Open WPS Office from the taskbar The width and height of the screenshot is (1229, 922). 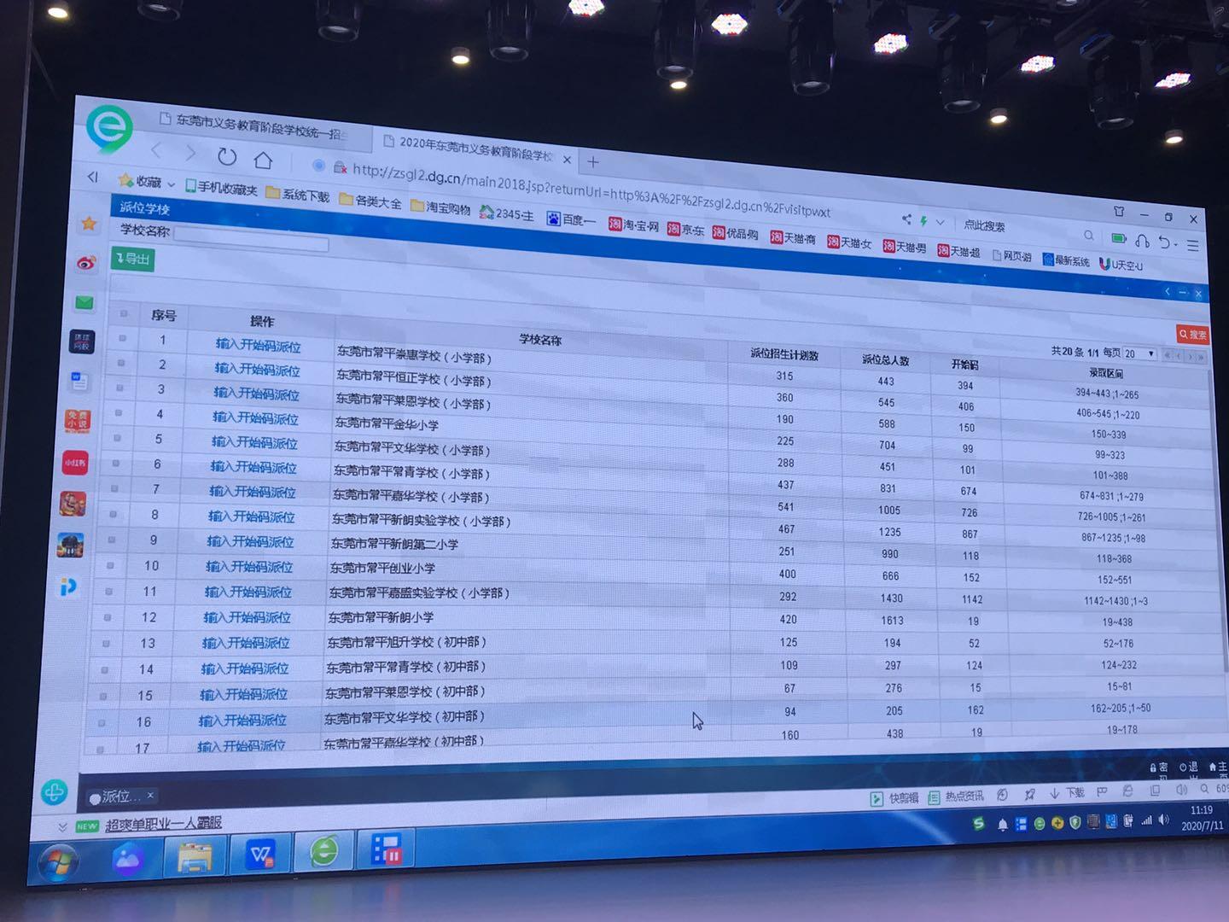pyautogui.click(x=260, y=853)
